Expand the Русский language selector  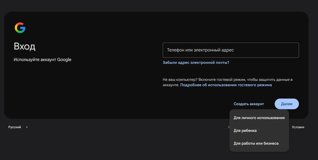pos(18,127)
